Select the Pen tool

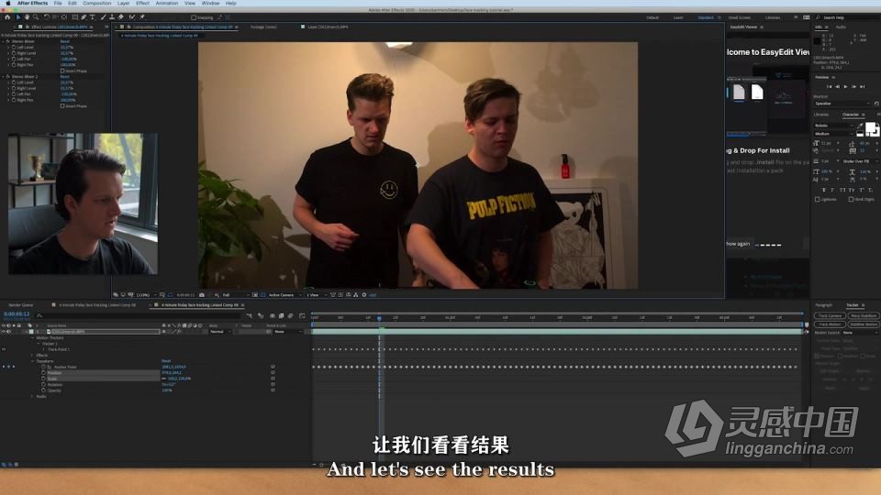point(84,17)
